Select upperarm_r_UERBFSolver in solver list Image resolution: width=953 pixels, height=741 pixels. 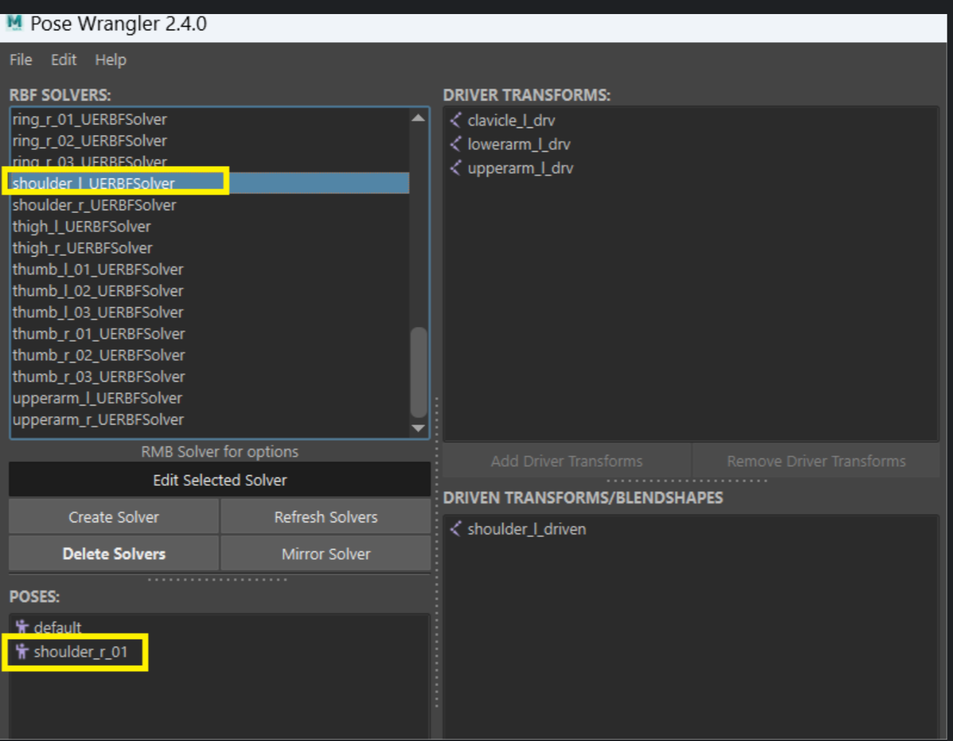click(210, 420)
